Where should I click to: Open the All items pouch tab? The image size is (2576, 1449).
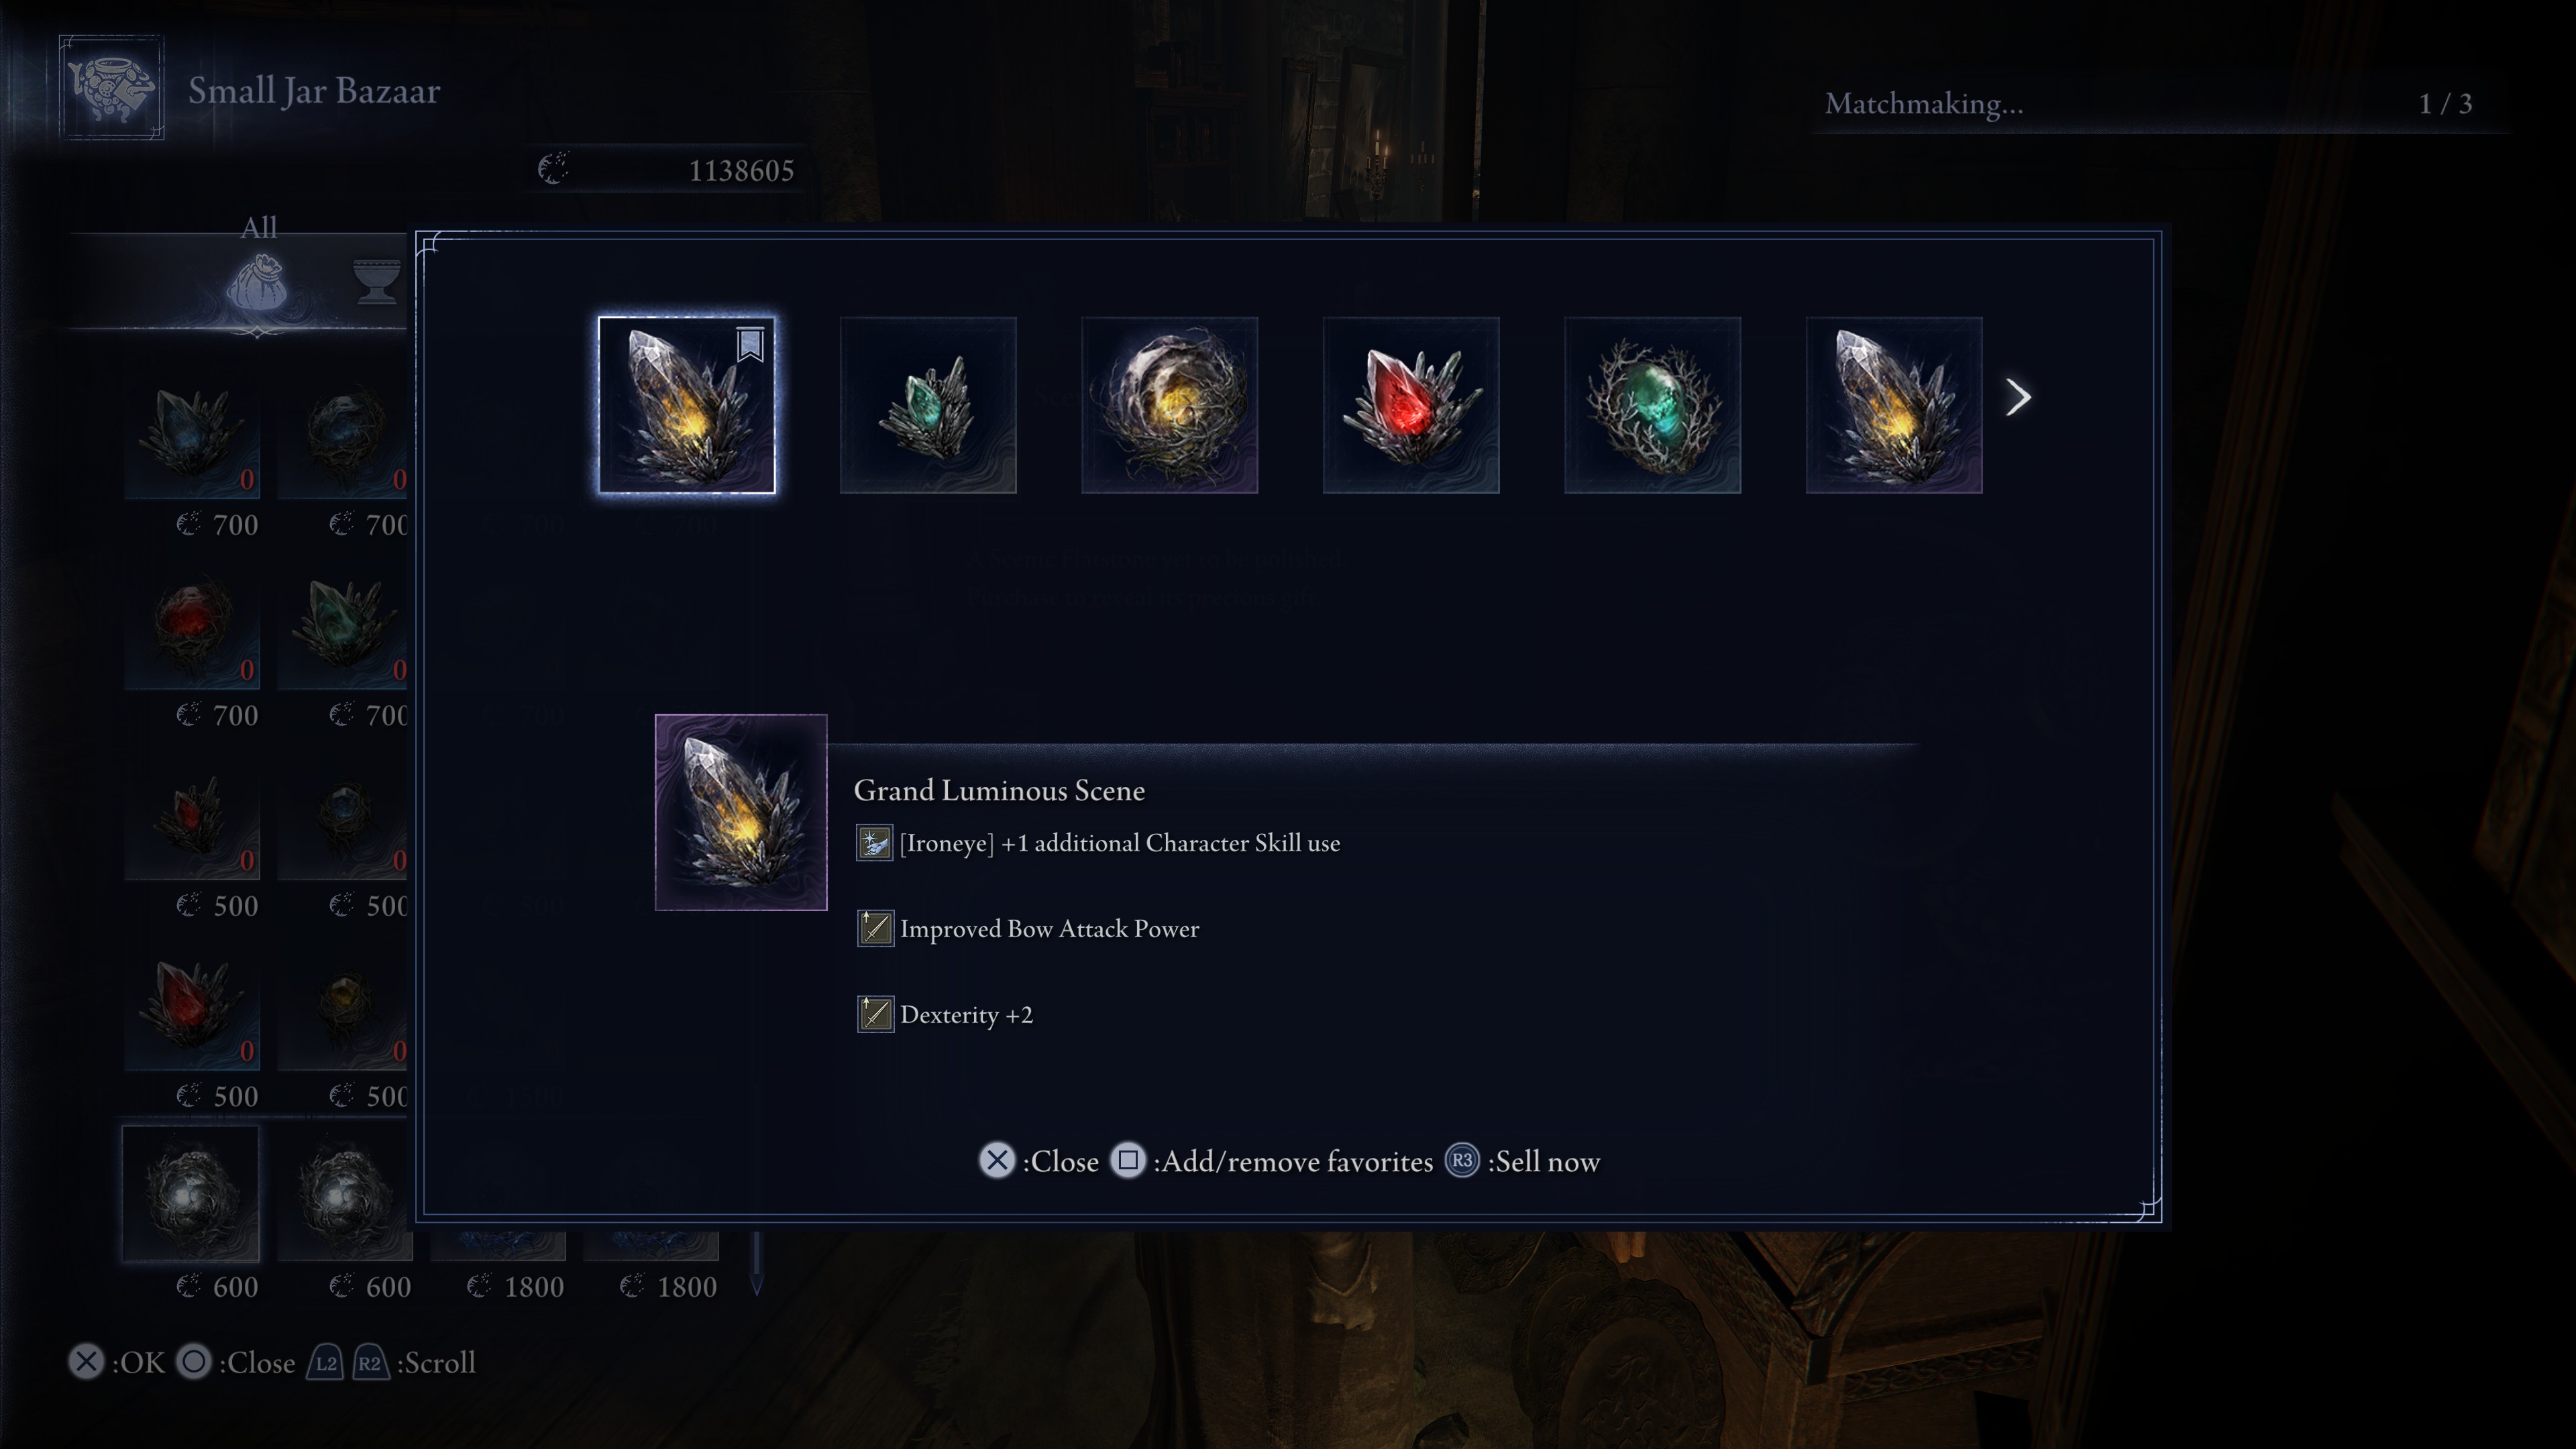point(257,280)
